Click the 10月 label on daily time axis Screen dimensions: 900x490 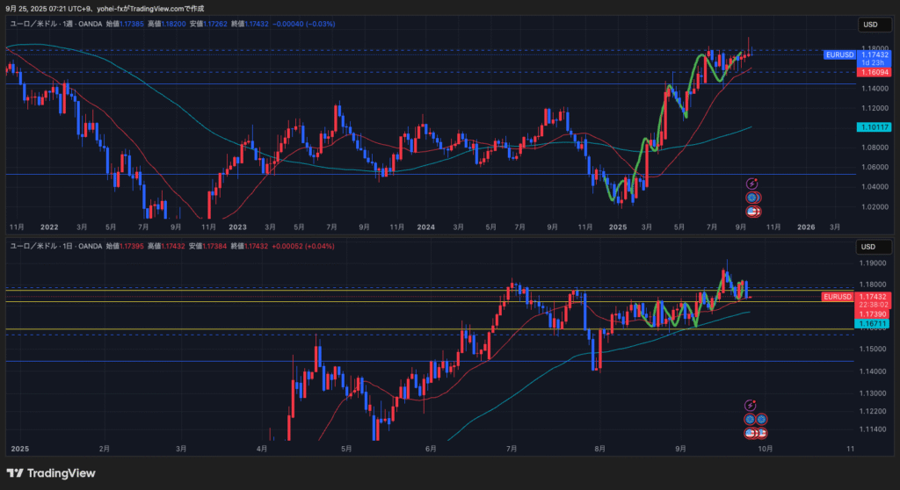pyautogui.click(x=765, y=448)
